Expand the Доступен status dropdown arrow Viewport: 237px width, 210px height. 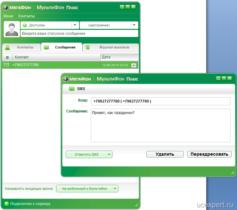click(x=75, y=25)
